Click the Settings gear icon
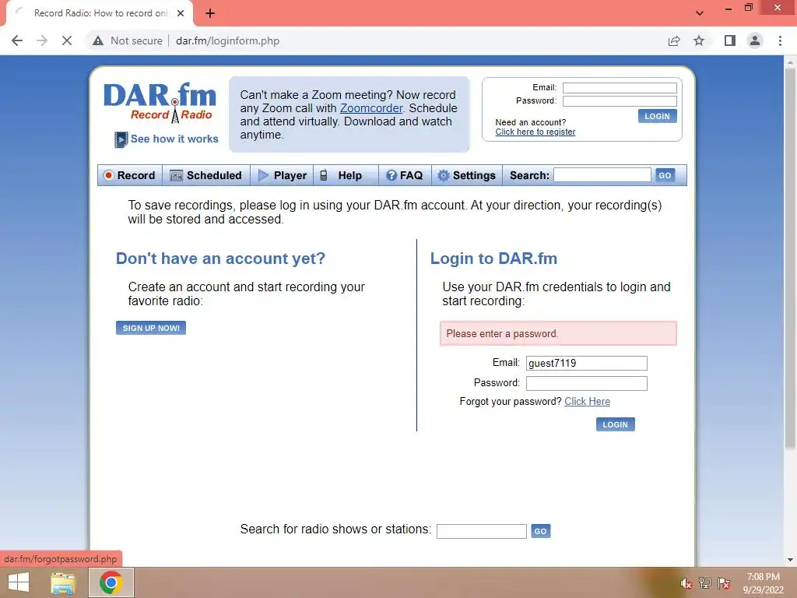The width and height of the screenshot is (797, 598). coord(443,175)
